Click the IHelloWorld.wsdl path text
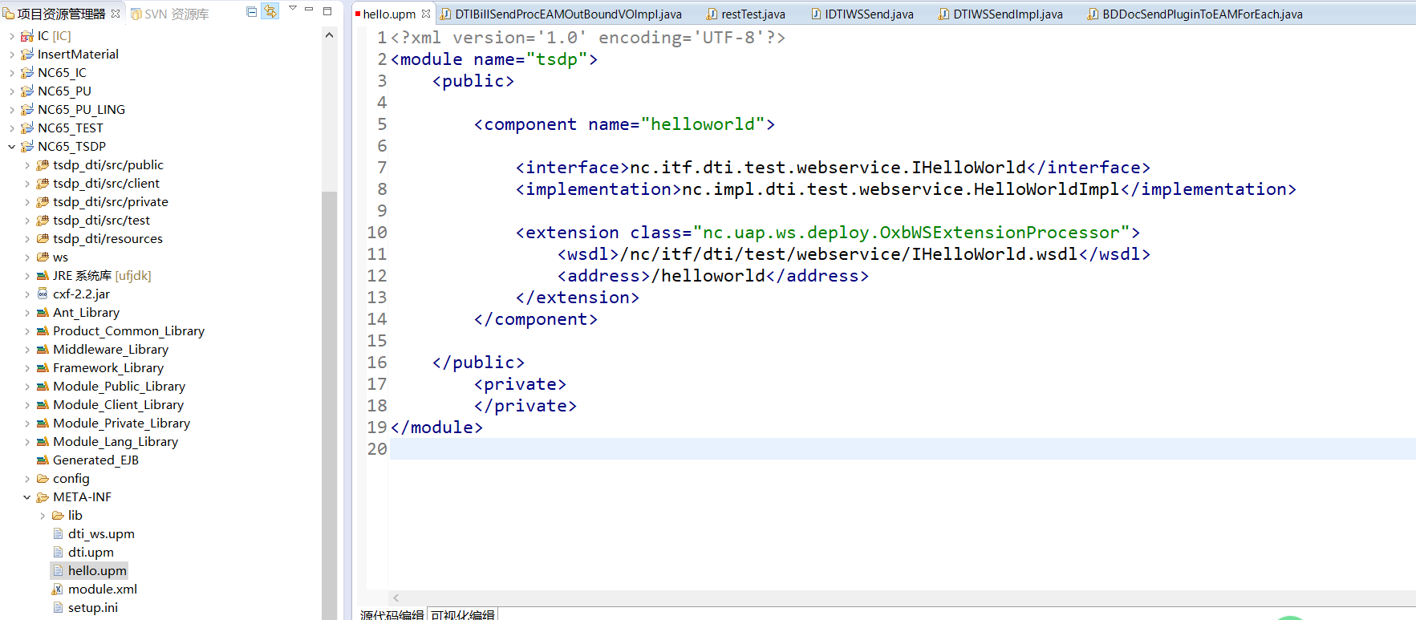The height and width of the screenshot is (620, 1416). pyautogui.click(x=849, y=254)
